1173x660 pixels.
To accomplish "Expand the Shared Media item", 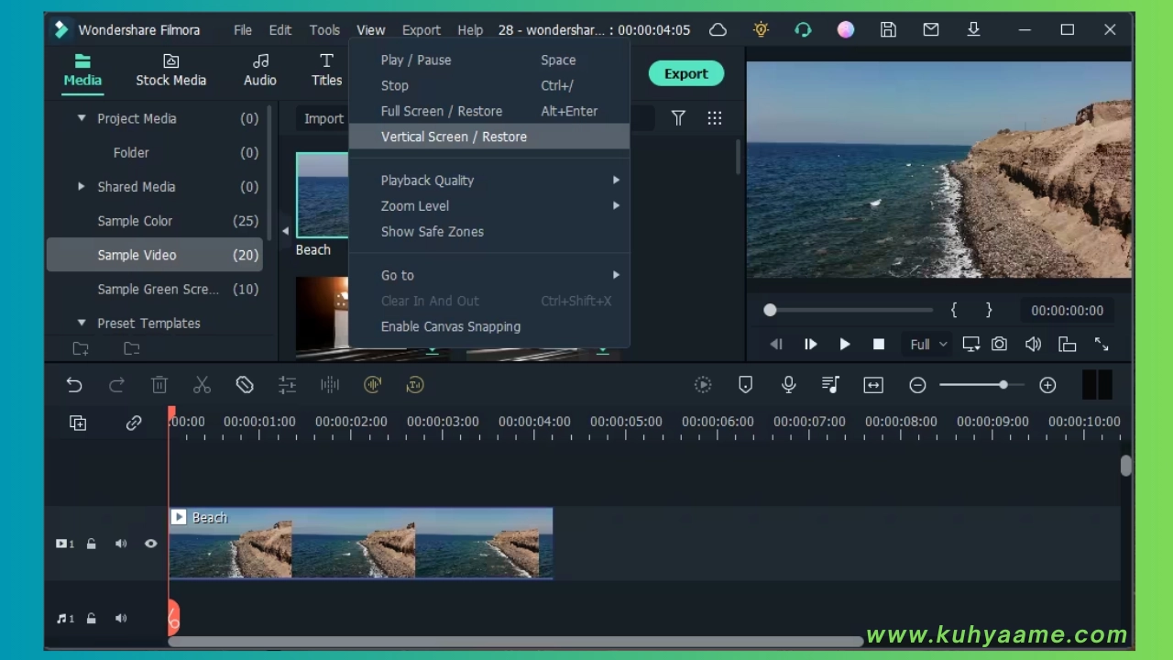I will coord(82,186).
